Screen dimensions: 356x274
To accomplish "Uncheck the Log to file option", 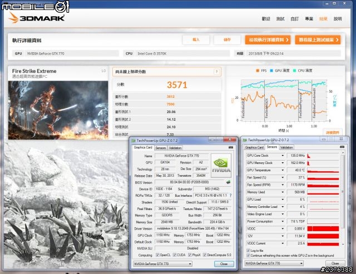I will pos(248,251).
